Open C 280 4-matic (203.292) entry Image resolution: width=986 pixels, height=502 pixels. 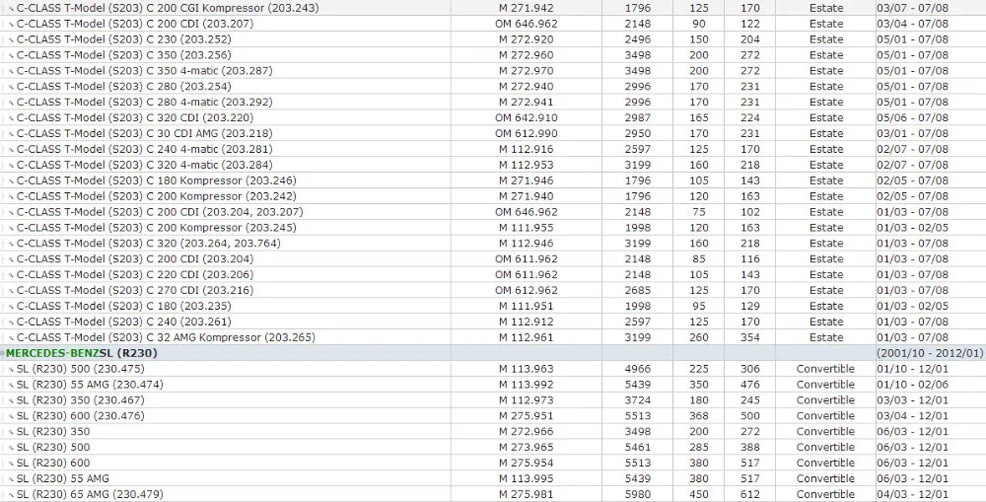coord(145,102)
